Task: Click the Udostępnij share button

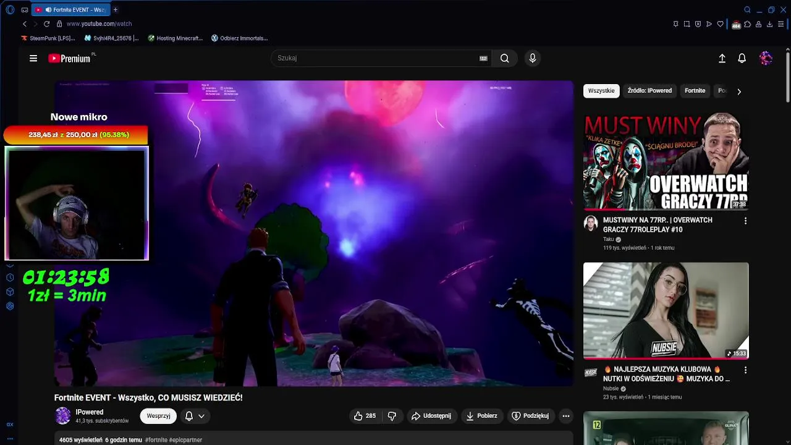Action: (x=431, y=416)
